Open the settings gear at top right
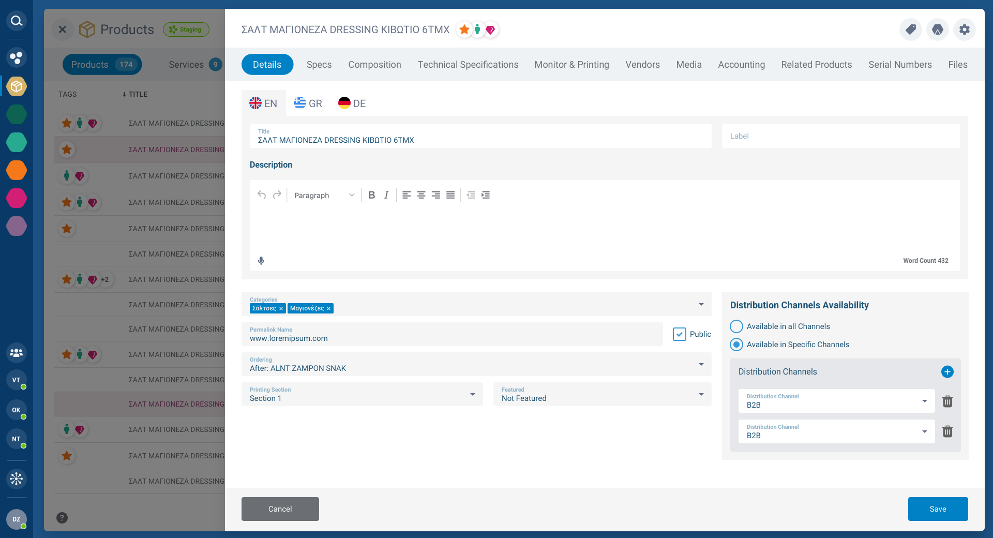993x538 pixels. pyautogui.click(x=964, y=29)
